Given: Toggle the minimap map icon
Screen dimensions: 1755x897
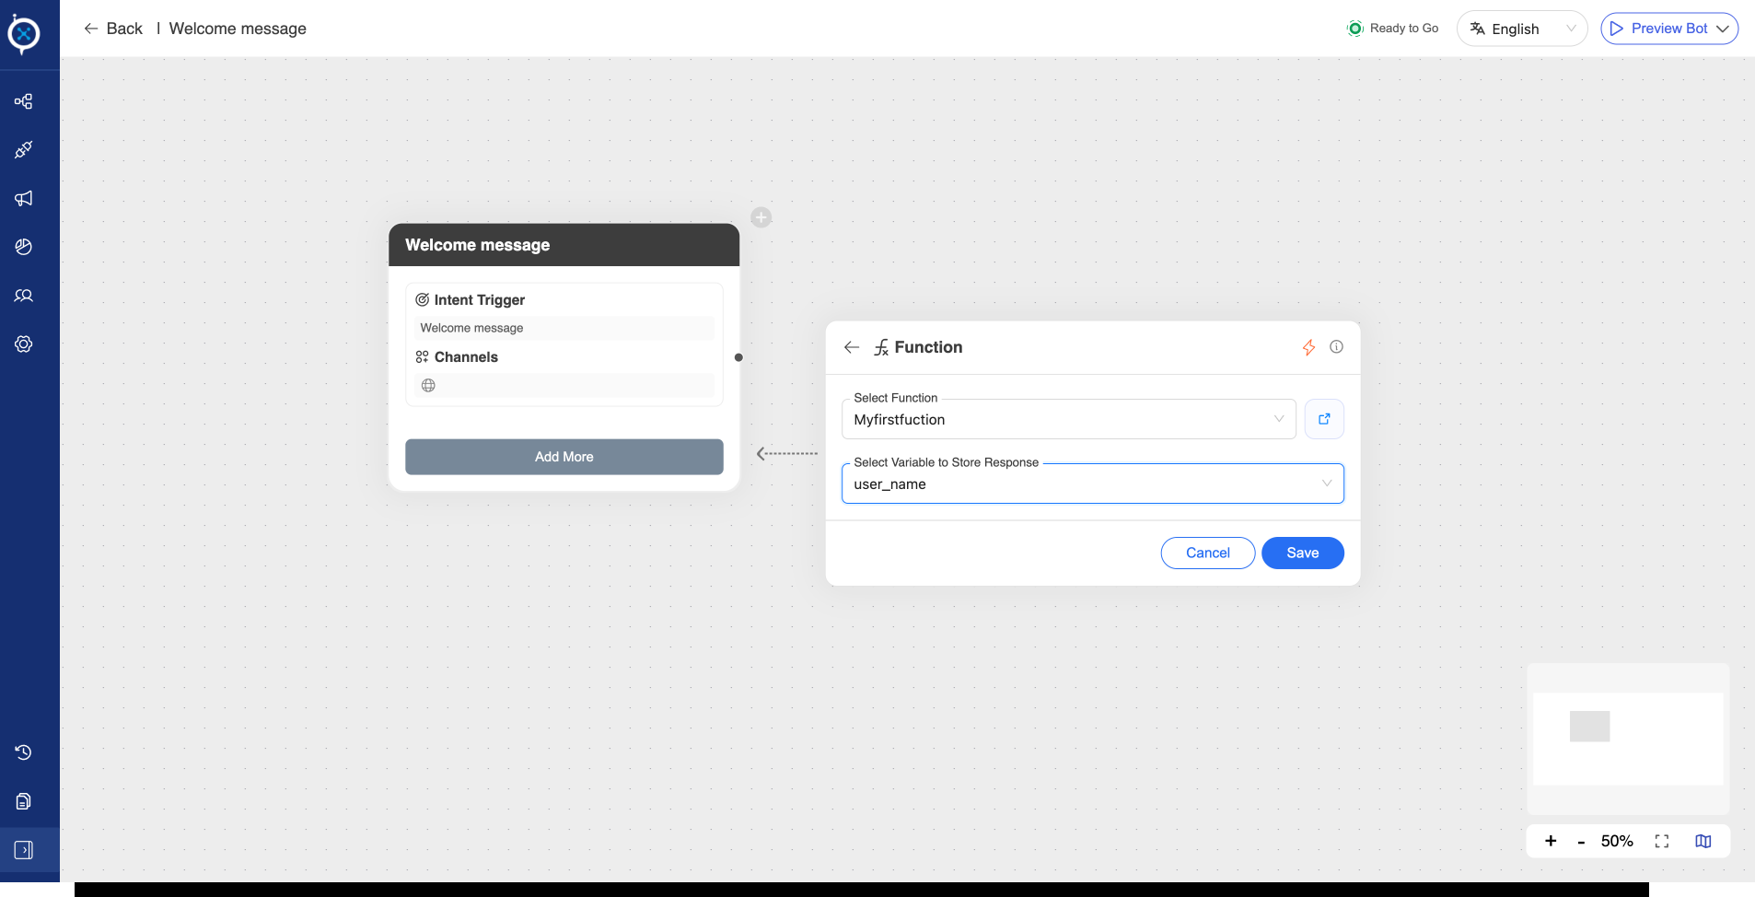Looking at the screenshot, I should [1703, 841].
